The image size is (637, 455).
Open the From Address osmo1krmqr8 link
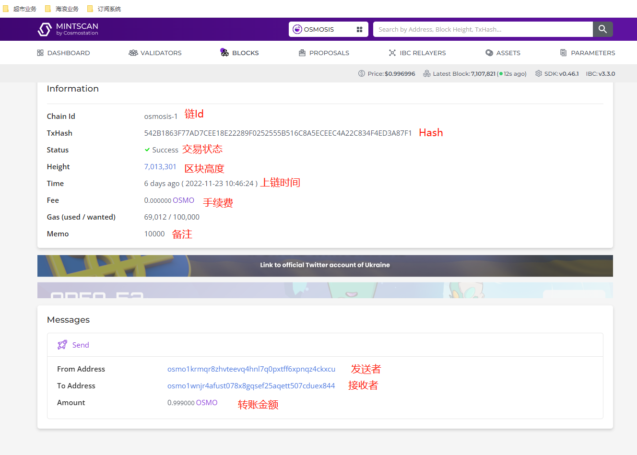251,369
